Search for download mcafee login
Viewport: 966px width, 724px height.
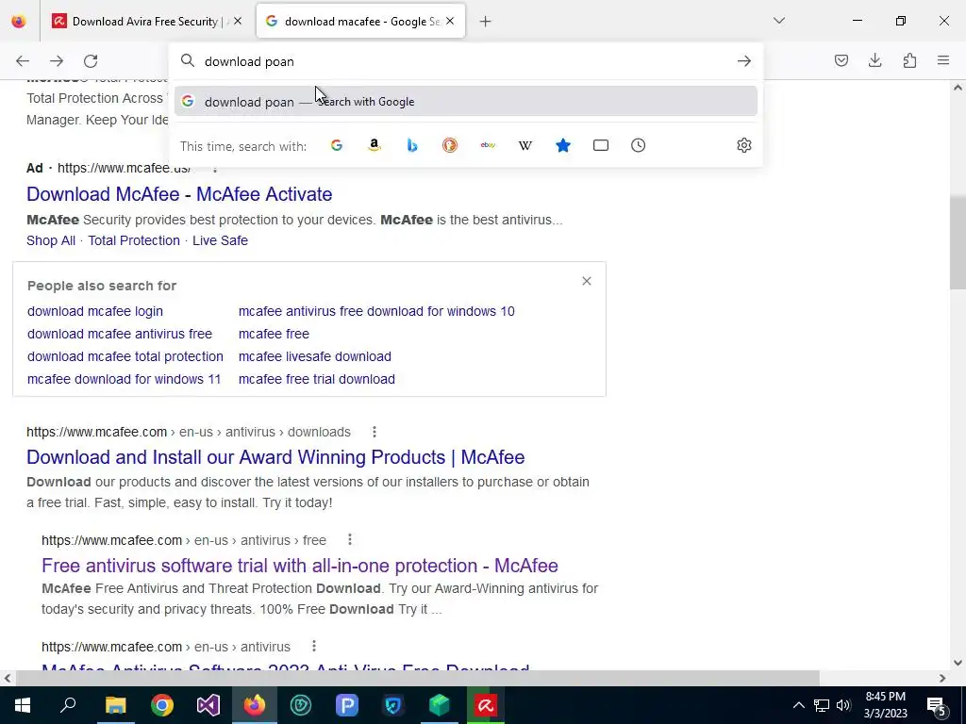[x=95, y=311]
